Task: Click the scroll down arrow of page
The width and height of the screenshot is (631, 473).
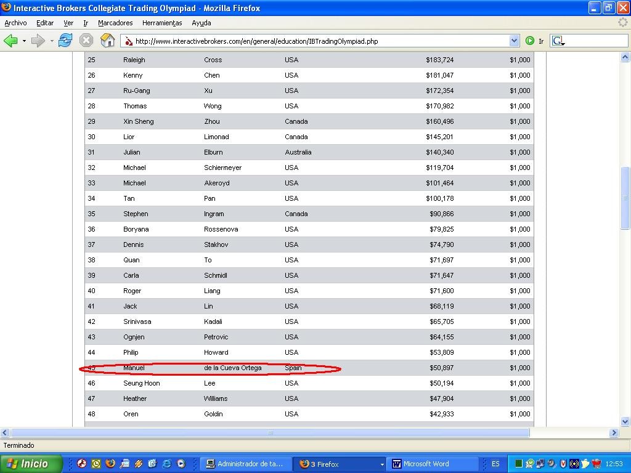Action: 625,422
